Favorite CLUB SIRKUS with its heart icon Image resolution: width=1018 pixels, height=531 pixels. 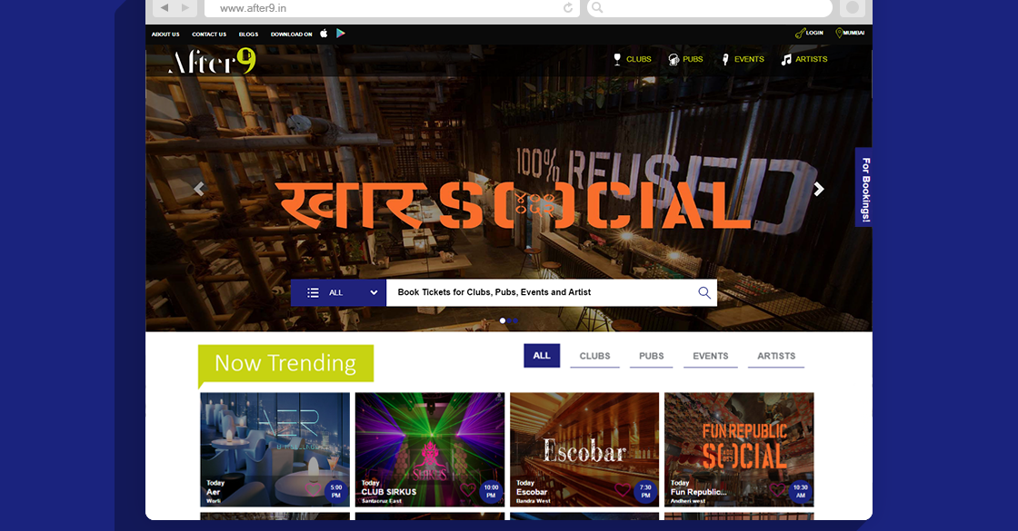pyautogui.click(x=467, y=489)
